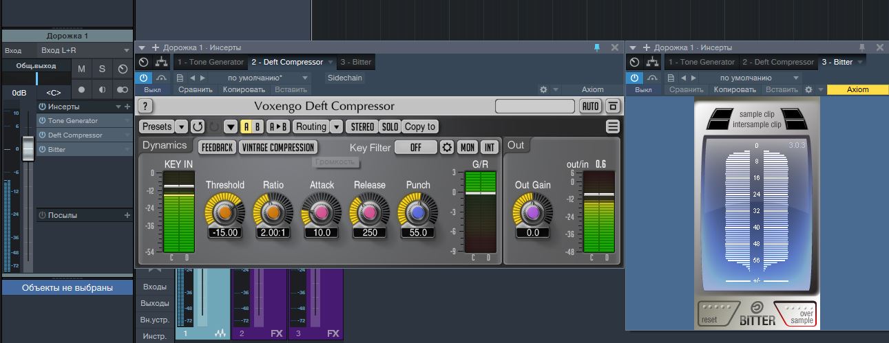Toggle the channel link button on Дорожка 1
The image size is (889, 343).
(x=123, y=89)
